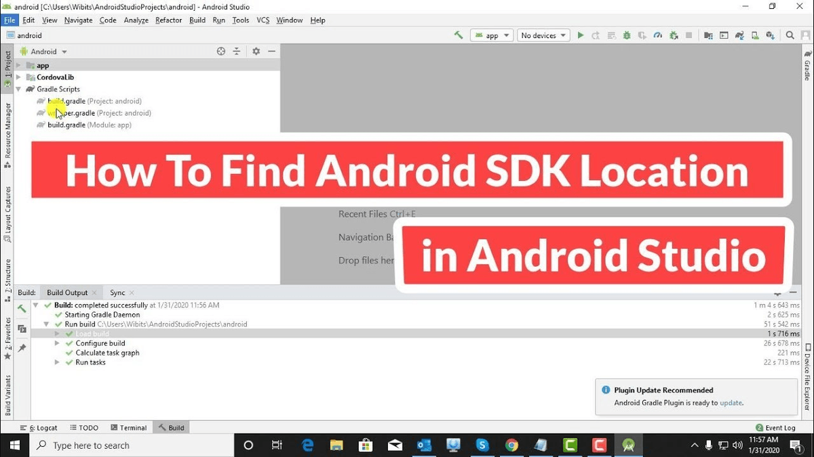814x457 pixels.
Task: Collapse the Gradle Scripts node
Action: [19, 89]
